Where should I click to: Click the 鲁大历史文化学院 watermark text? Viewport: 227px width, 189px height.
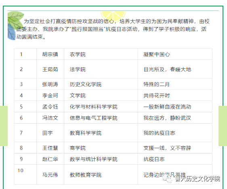(198, 179)
